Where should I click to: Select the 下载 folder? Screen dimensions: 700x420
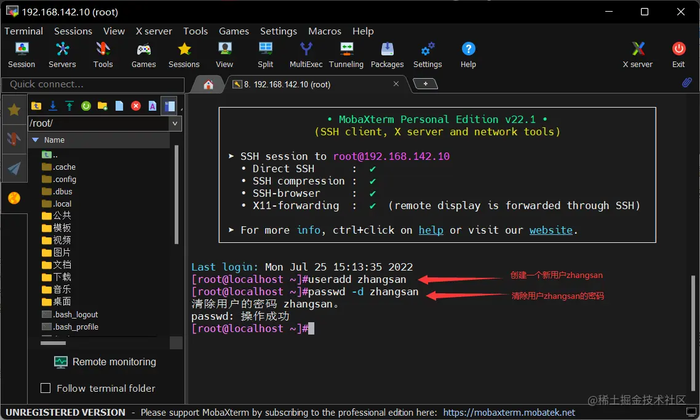point(57,277)
